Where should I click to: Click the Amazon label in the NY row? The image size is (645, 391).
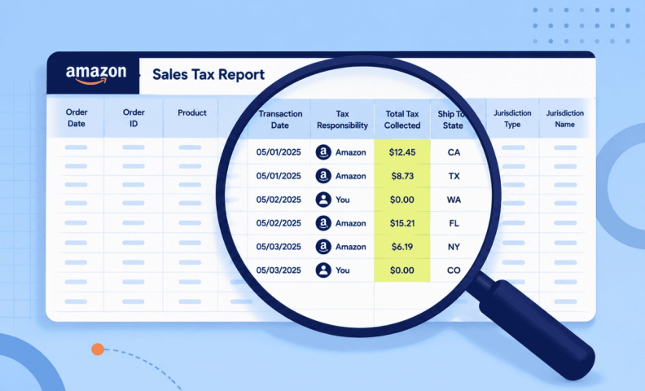point(350,247)
